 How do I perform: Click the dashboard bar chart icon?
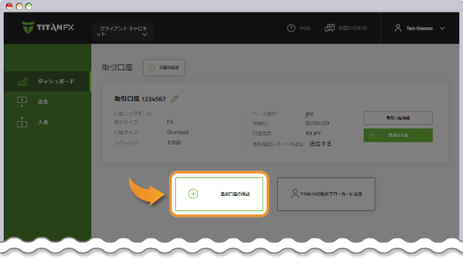pos(22,81)
